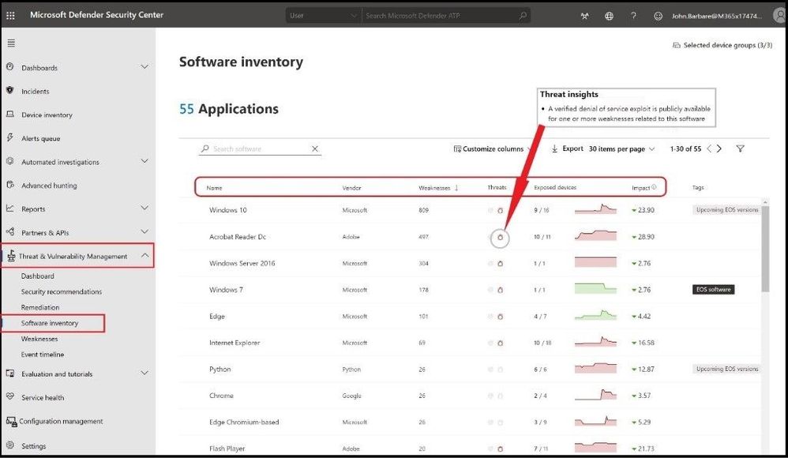788x458 pixels.
Task: Open Security recommendations submenu item
Action: click(62, 291)
